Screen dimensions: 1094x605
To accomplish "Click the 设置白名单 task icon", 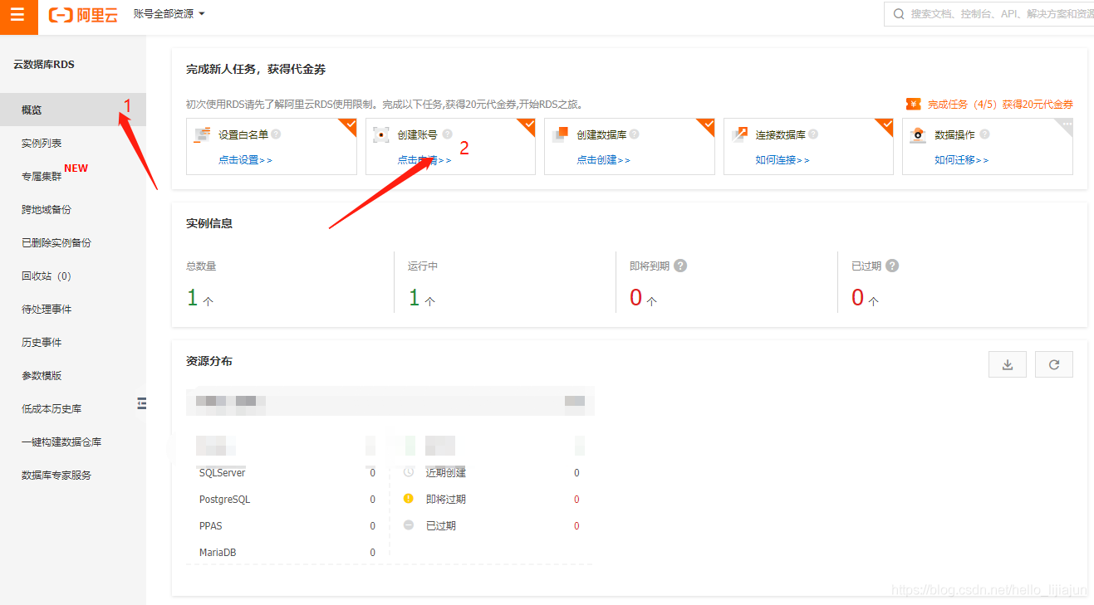I will (x=202, y=134).
